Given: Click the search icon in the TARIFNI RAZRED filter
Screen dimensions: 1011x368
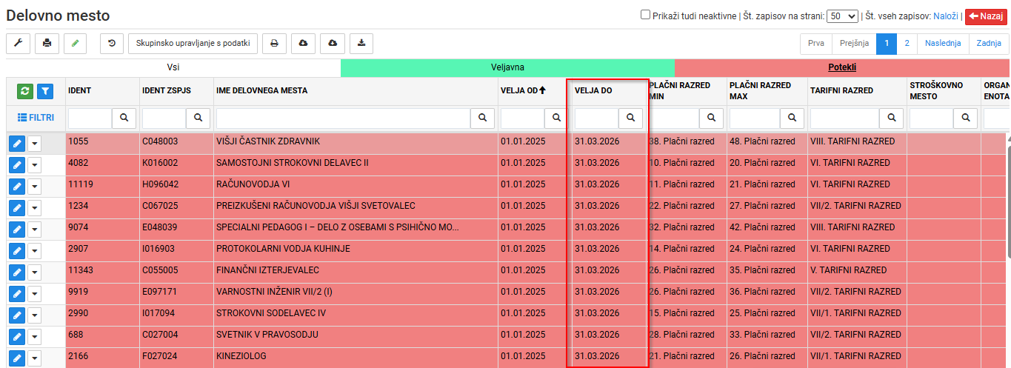Looking at the screenshot, I should (x=891, y=117).
